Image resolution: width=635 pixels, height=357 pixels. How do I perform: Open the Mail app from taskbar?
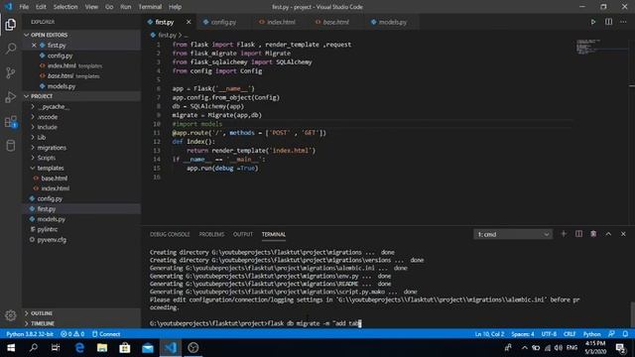pyautogui.click(x=148, y=348)
